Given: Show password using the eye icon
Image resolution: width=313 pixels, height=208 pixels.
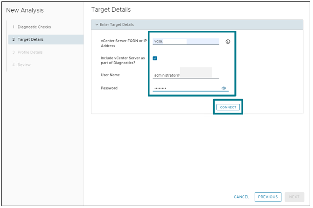Looking at the screenshot, I should (x=224, y=88).
